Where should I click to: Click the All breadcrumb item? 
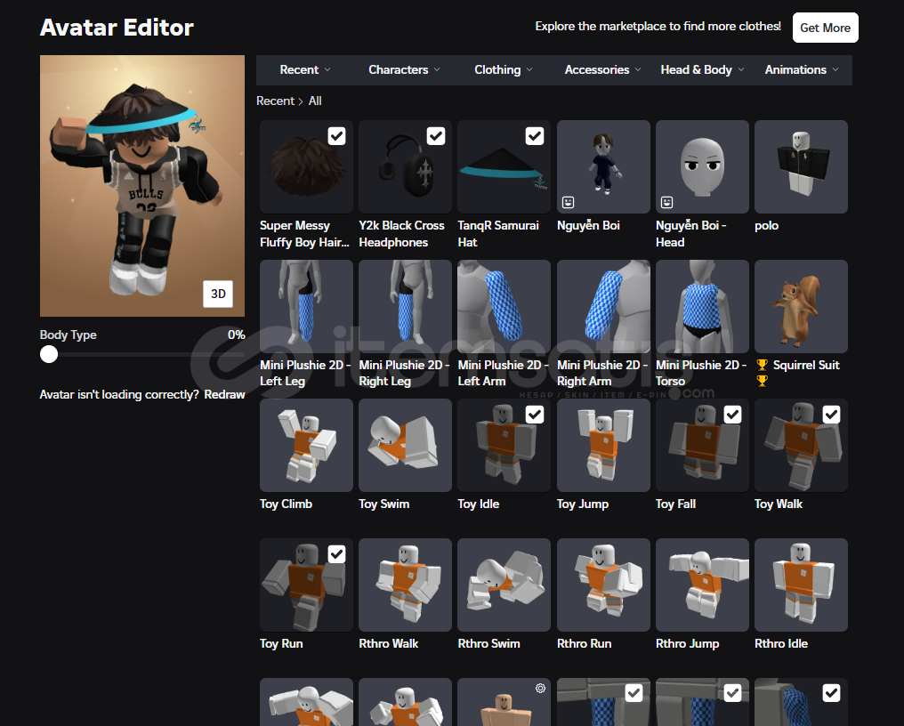(x=315, y=101)
